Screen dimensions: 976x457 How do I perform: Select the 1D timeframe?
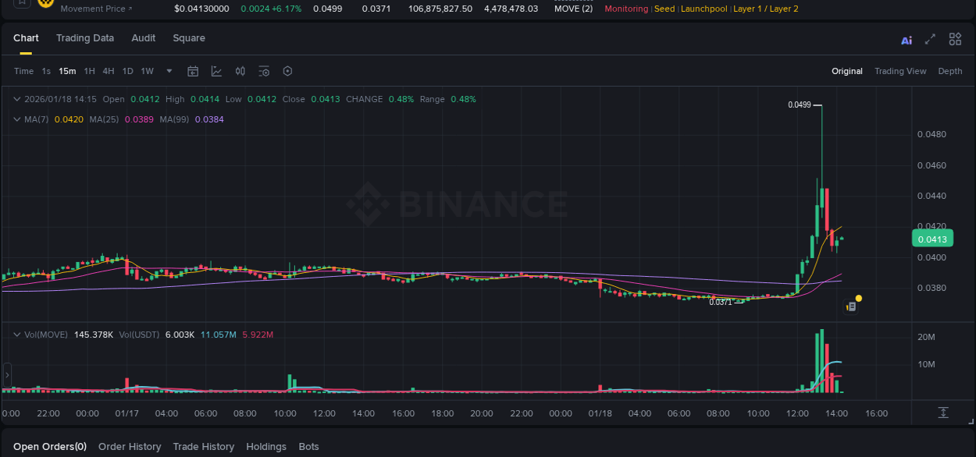coord(127,71)
